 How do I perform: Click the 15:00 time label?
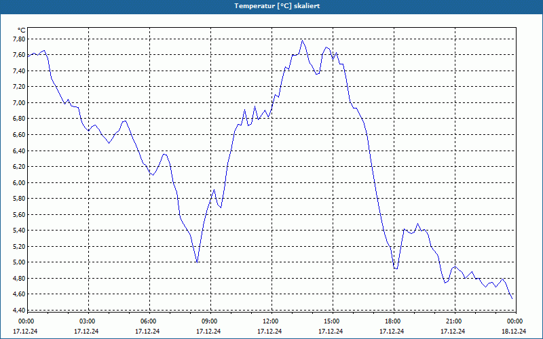click(x=332, y=321)
